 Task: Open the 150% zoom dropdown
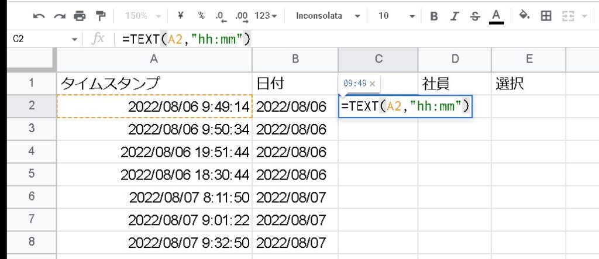point(143,16)
